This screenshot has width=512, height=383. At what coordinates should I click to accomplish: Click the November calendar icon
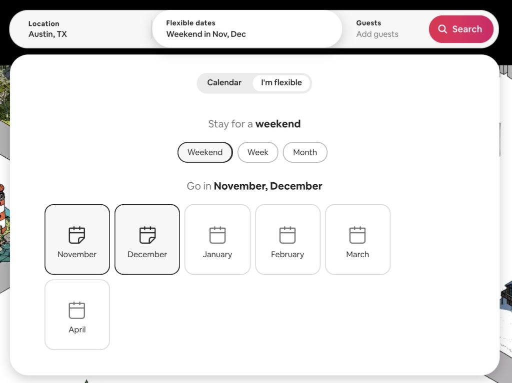coord(76,233)
